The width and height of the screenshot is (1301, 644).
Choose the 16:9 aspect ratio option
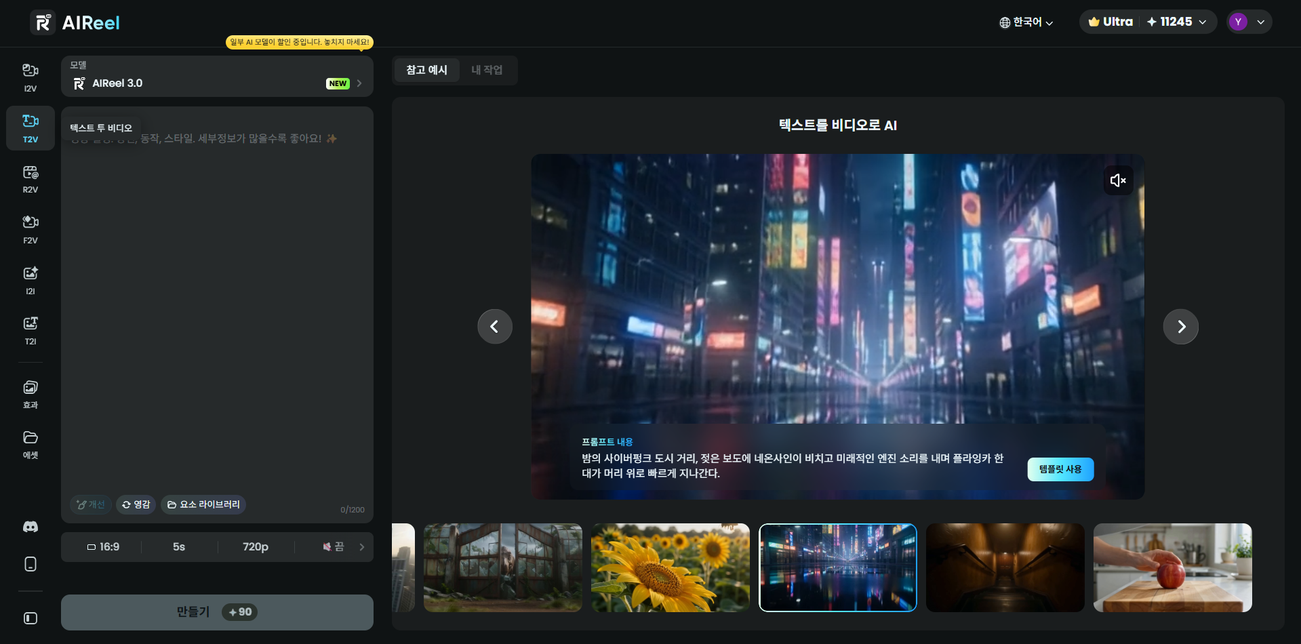(103, 547)
